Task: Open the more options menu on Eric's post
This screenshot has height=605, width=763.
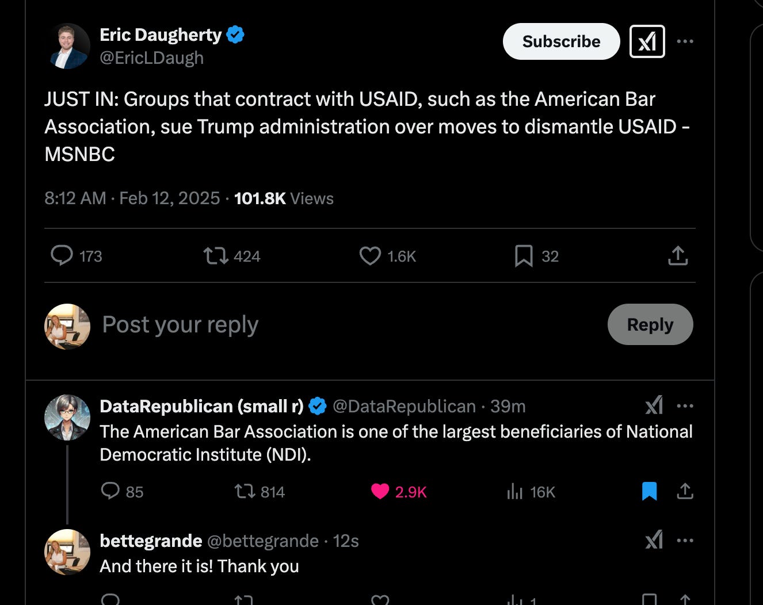Action: pyautogui.click(x=685, y=41)
